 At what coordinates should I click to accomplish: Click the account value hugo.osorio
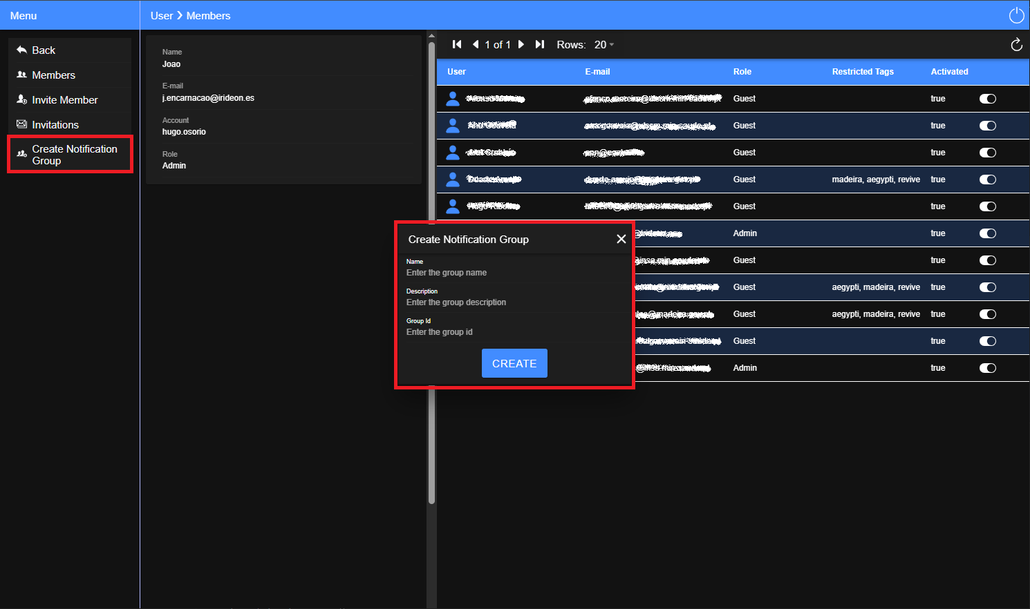point(184,132)
